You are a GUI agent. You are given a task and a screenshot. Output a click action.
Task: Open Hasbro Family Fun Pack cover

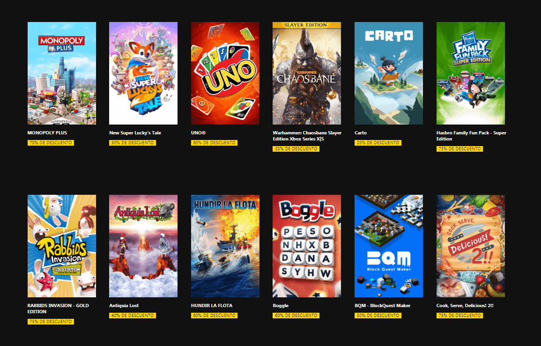pyautogui.click(x=471, y=73)
